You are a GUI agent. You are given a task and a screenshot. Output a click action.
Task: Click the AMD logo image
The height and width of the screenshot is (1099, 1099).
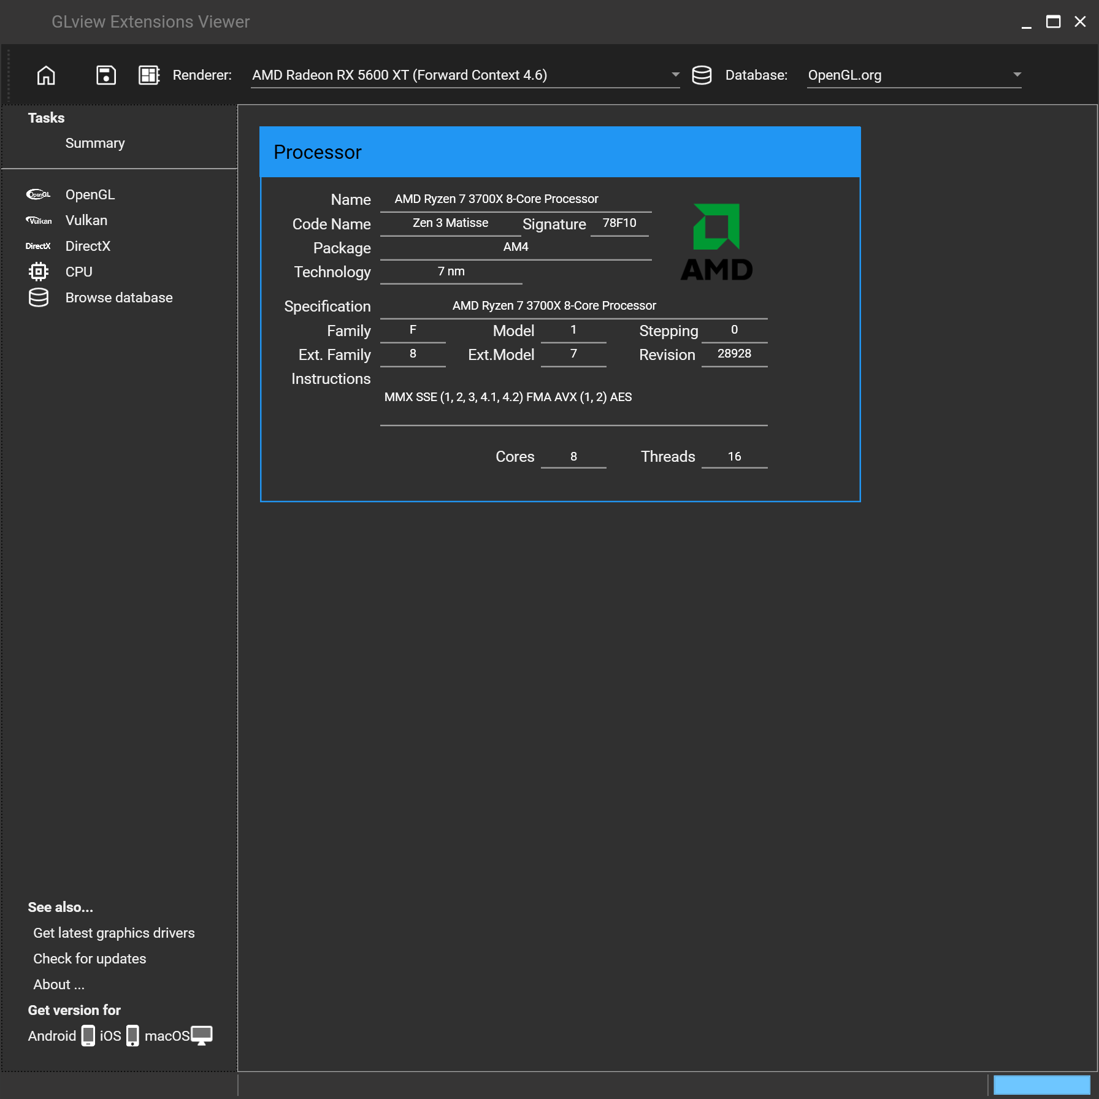(716, 242)
